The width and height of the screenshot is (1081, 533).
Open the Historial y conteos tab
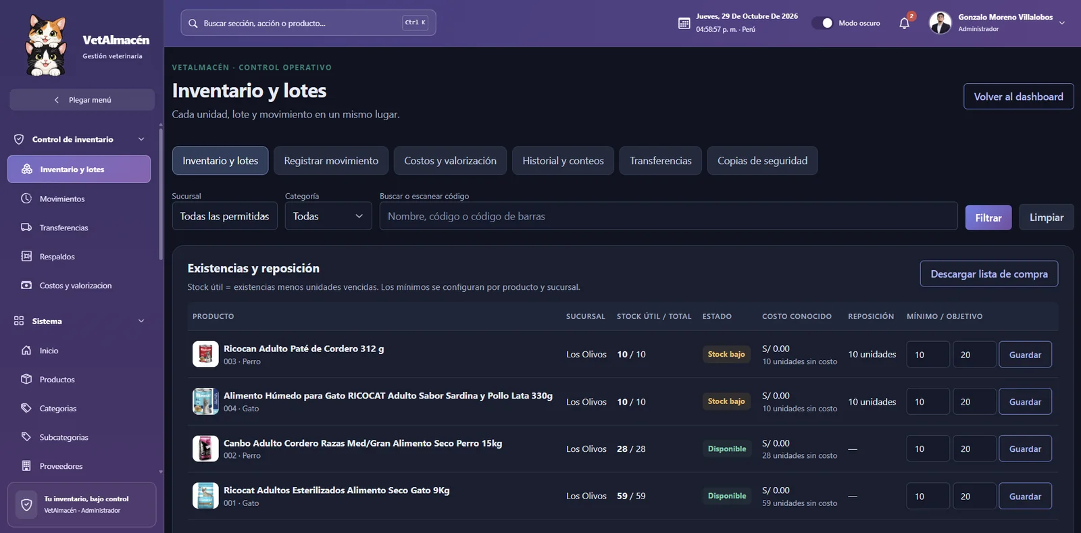click(563, 161)
